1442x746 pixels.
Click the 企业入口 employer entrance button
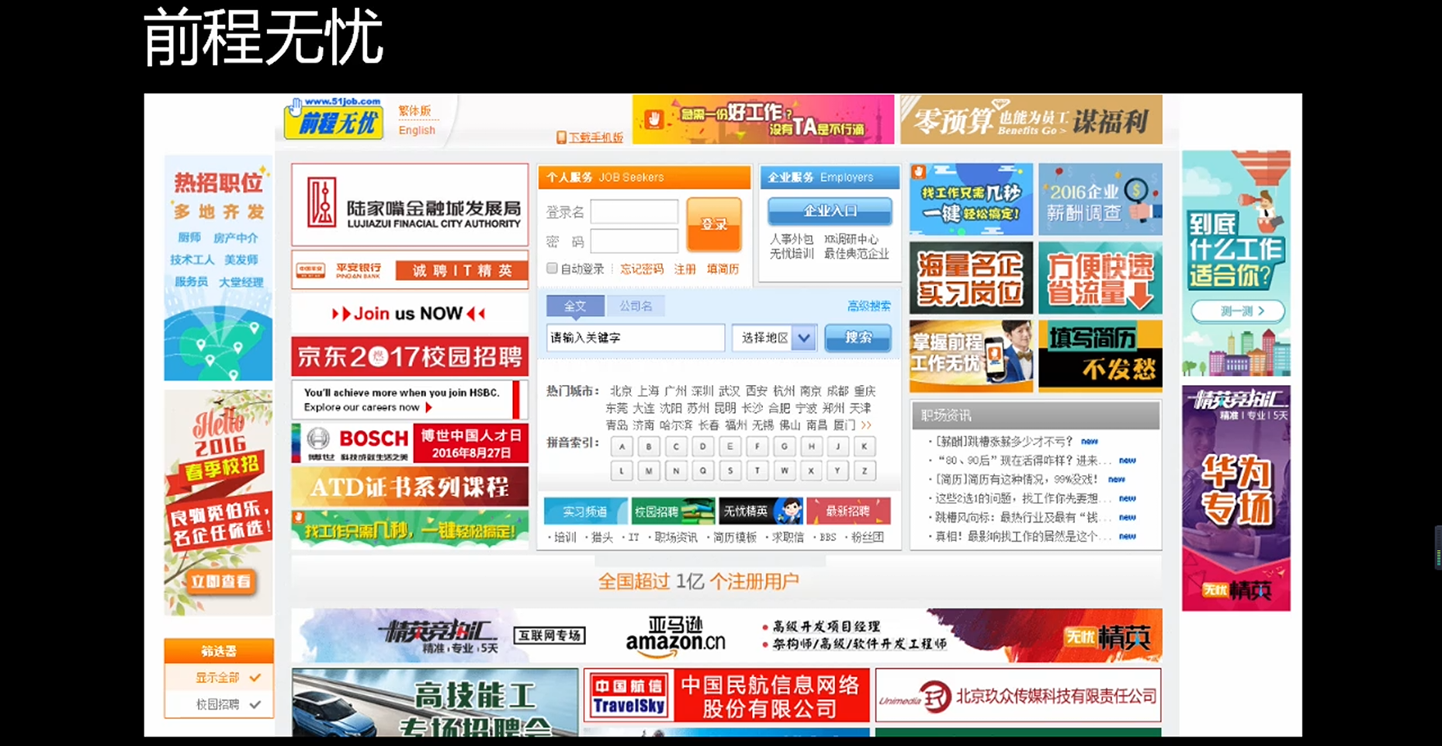[x=830, y=210]
